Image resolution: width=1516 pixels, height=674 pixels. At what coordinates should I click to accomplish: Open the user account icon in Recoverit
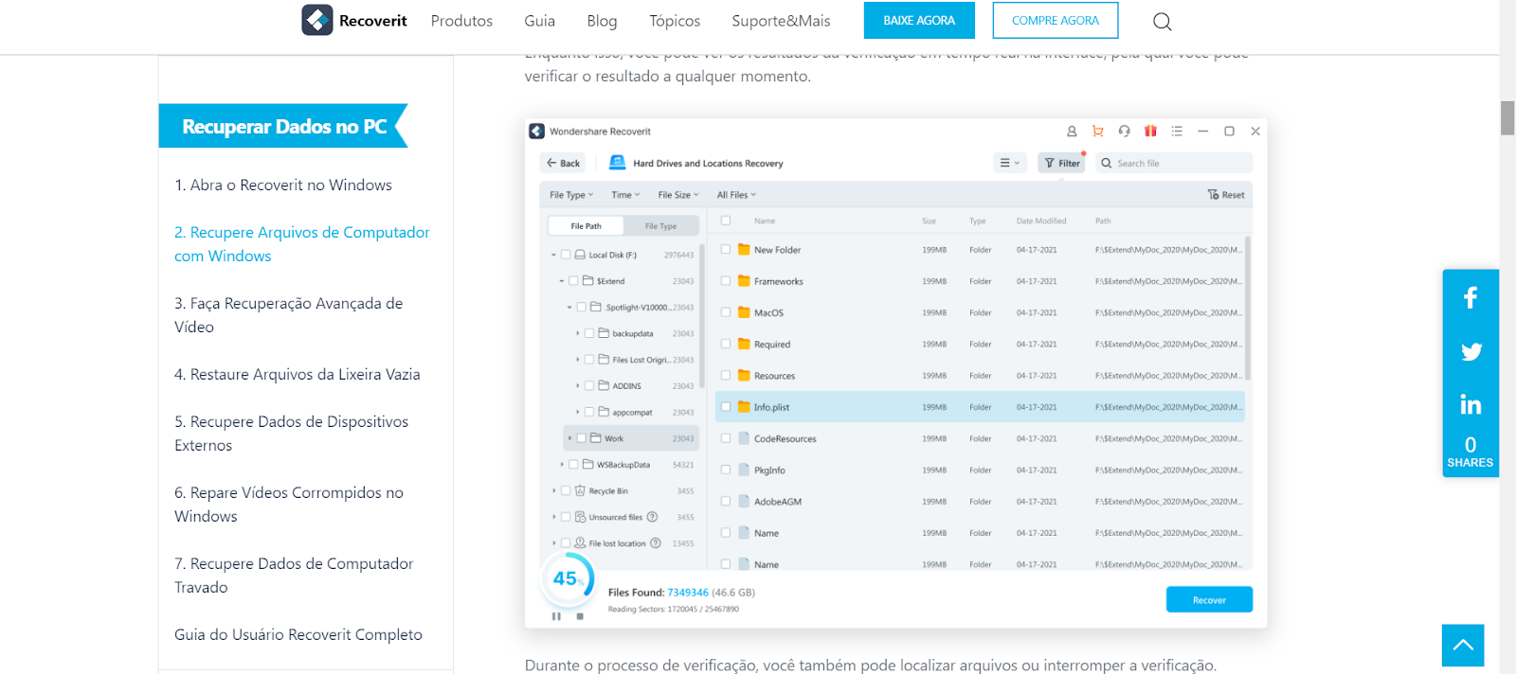[x=1072, y=132]
